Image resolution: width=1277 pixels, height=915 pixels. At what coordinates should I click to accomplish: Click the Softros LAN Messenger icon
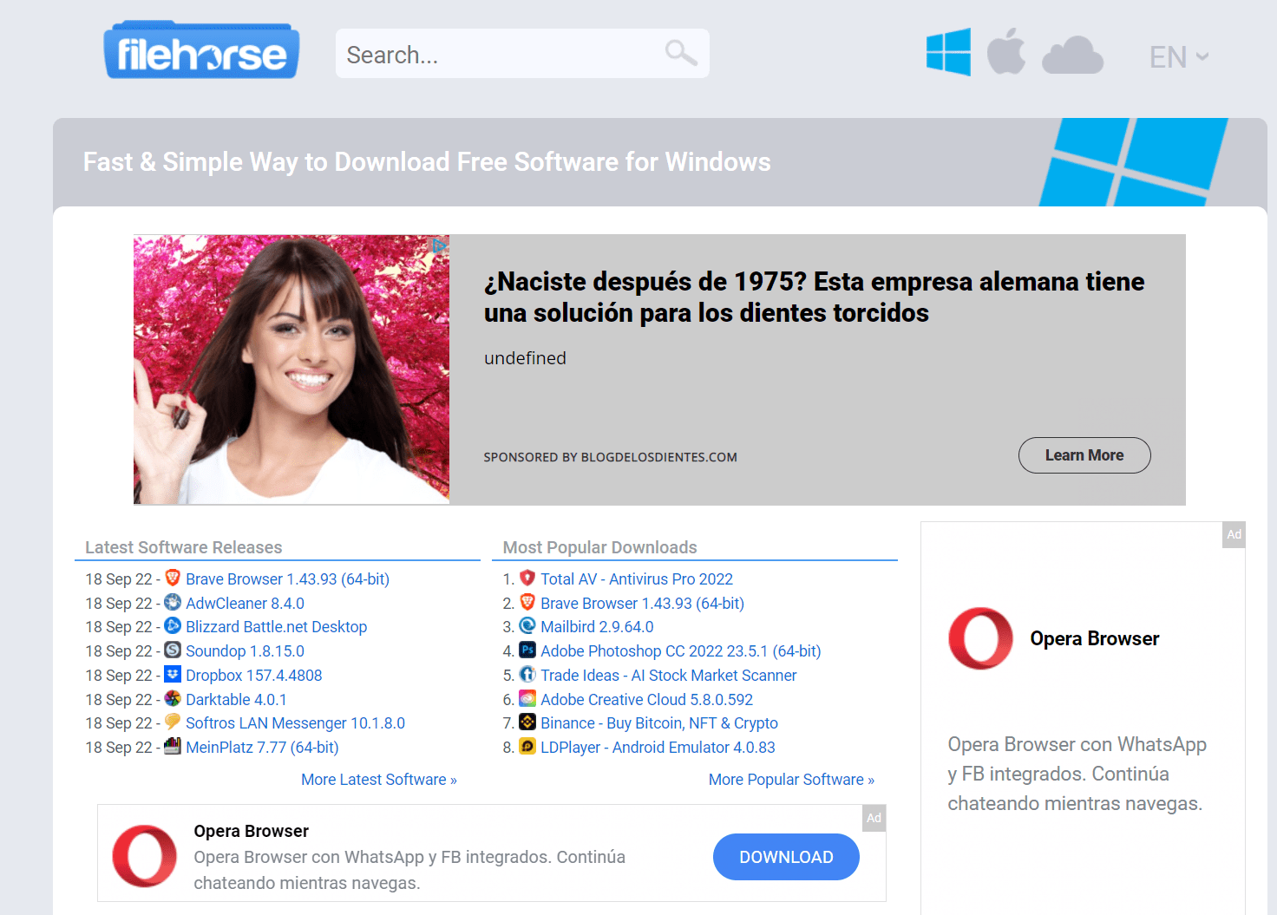[x=173, y=722]
